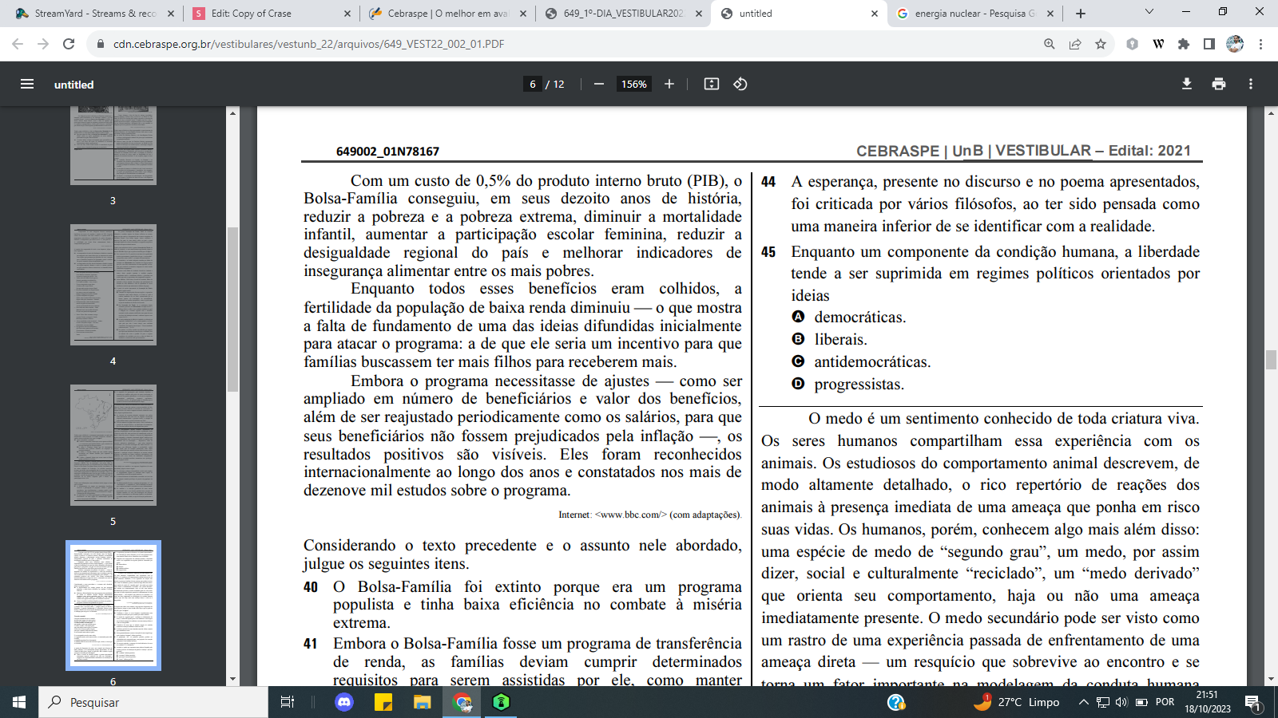Image resolution: width=1278 pixels, height=718 pixels.
Task: Switch to the Cebraspe tab
Action: [448, 14]
